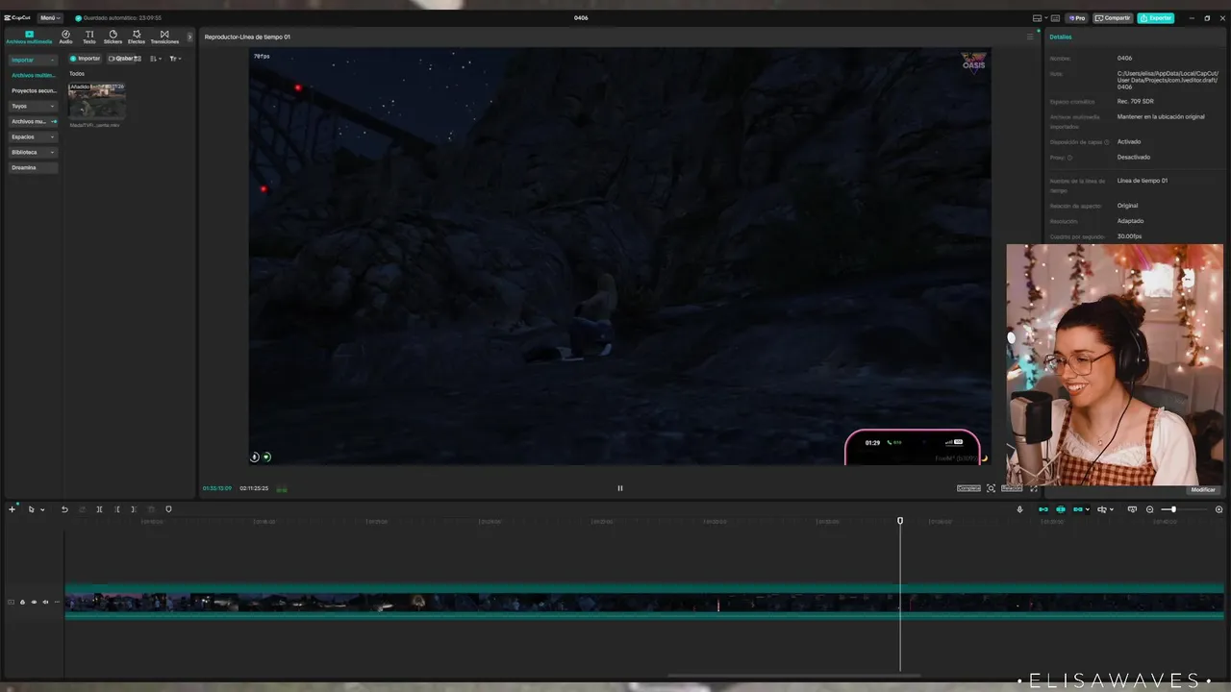The width and height of the screenshot is (1231, 692).
Task: Enter fullscreen preview mode
Action: pyautogui.click(x=1034, y=488)
